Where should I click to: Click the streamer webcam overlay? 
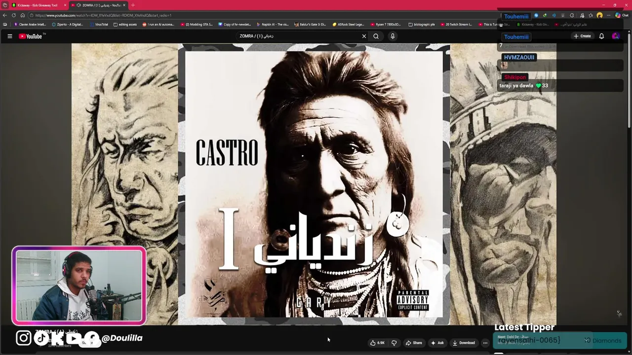pos(79,286)
